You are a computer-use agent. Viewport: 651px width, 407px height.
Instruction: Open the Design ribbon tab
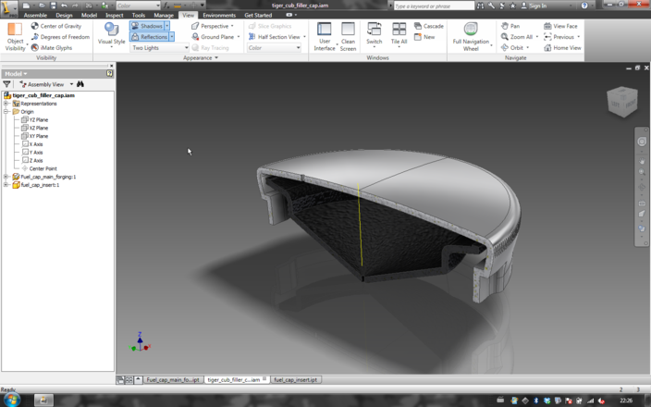64,16
